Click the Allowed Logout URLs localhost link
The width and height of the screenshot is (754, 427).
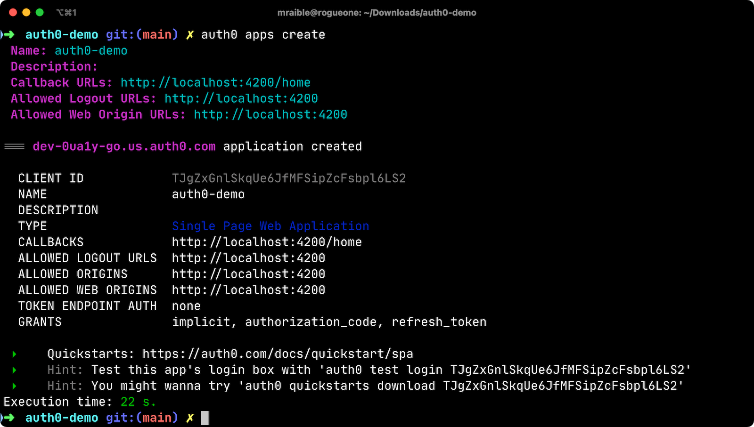click(x=241, y=99)
